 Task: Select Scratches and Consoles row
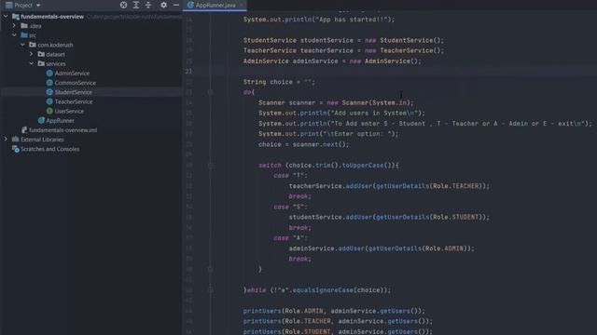pos(91,149)
